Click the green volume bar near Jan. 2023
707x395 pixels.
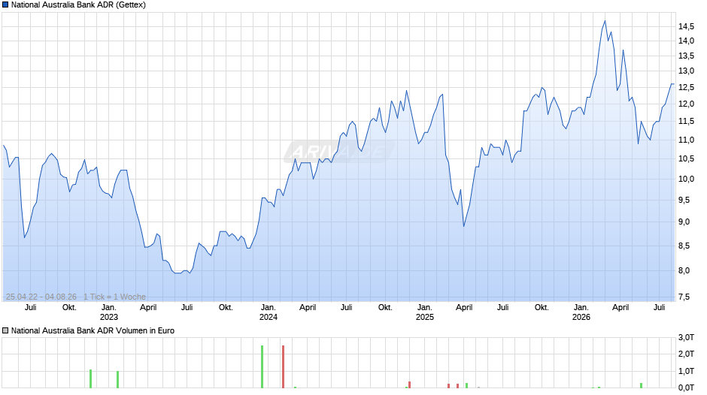(x=117, y=380)
